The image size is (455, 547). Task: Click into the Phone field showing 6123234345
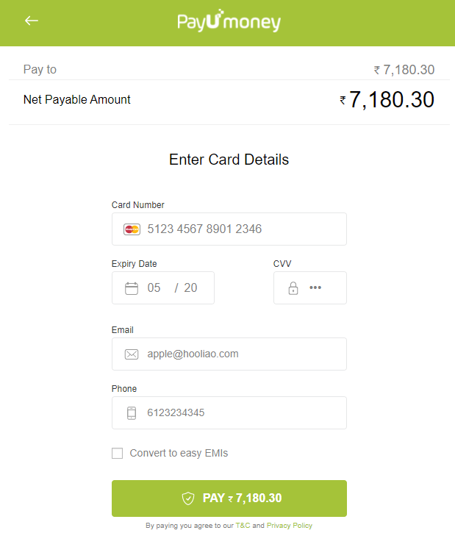pyautogui.click(x=229, y=412)
